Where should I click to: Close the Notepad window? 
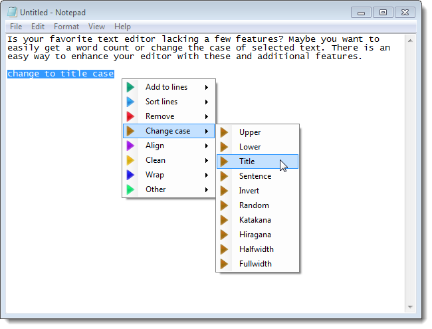[405, 13]
